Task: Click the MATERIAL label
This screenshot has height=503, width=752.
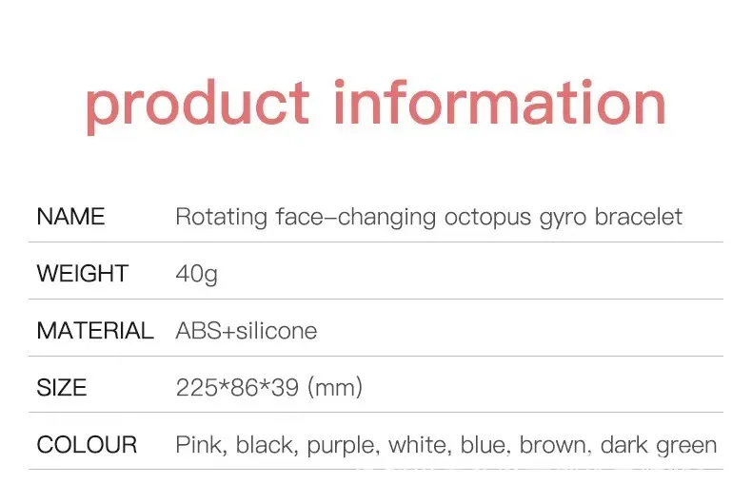Action: tap(95, 331)
